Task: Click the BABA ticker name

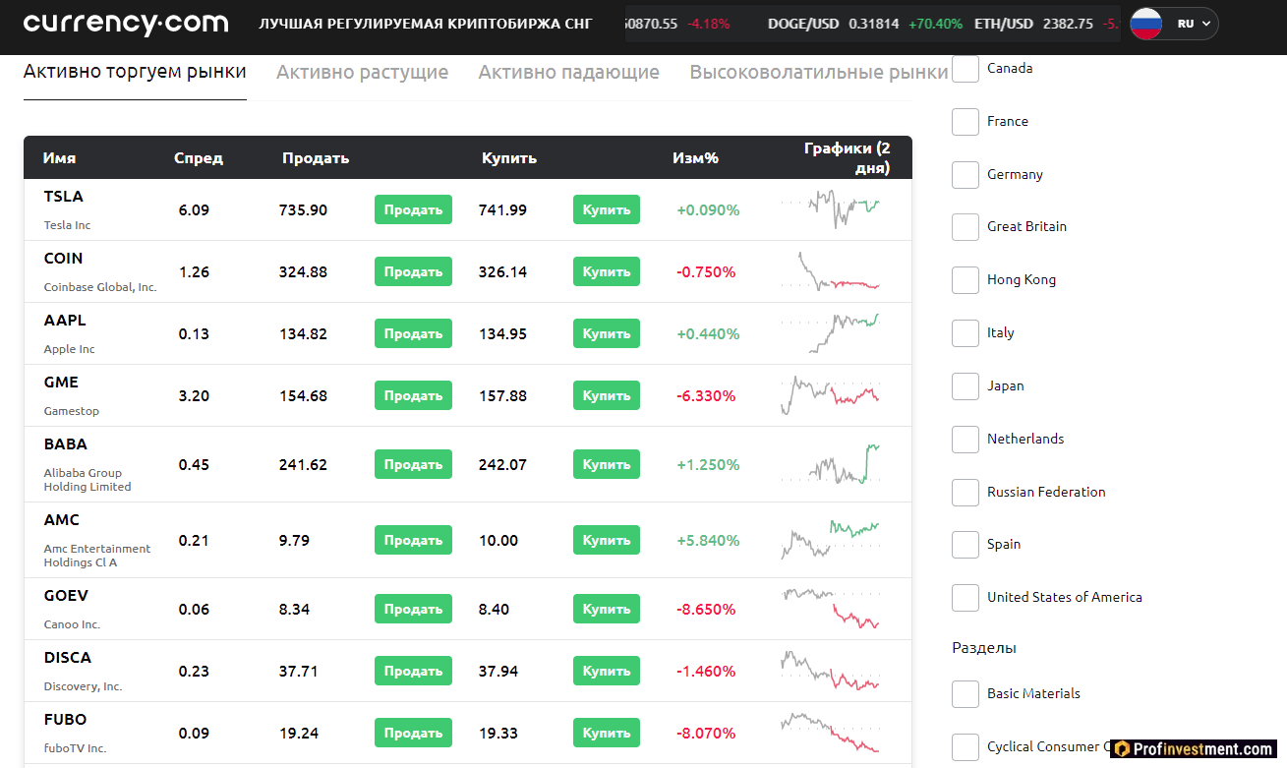Action: tap(66, 443)
